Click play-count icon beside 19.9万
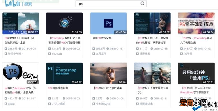The height and width of the screenshot is (111, 218). coord(137,99)
